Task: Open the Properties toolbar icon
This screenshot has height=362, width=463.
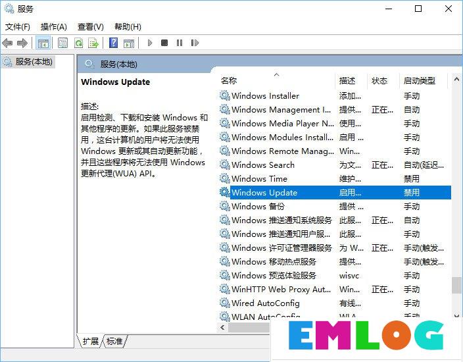Action: pos(62,43)
